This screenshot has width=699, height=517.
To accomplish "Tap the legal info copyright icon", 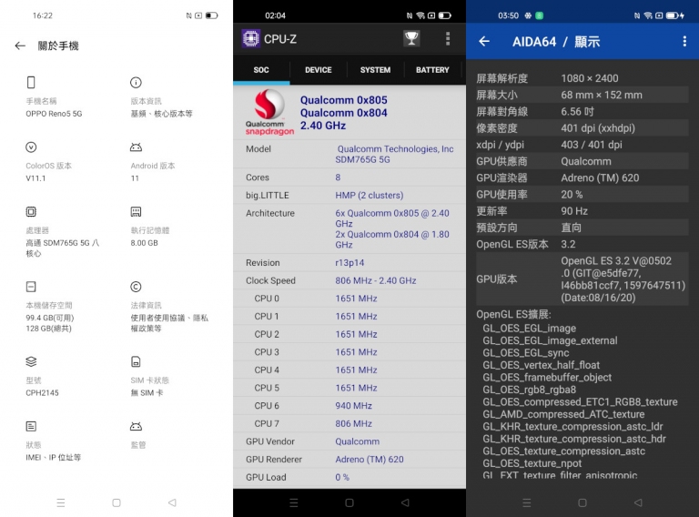I will [136, 287].
